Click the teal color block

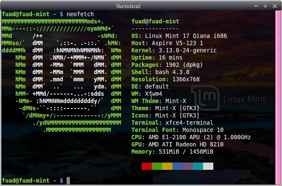[198, 166]
